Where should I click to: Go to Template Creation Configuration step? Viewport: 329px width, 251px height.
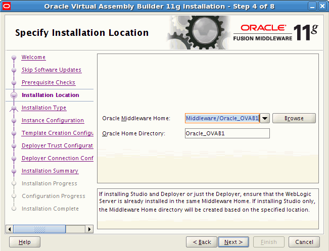click(58, 133)
